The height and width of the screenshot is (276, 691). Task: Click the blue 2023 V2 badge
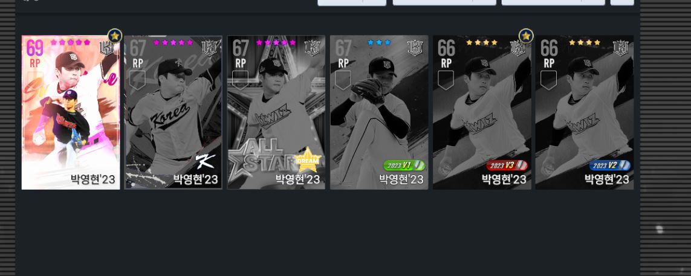pyautogui.click(x=609, y=165)
